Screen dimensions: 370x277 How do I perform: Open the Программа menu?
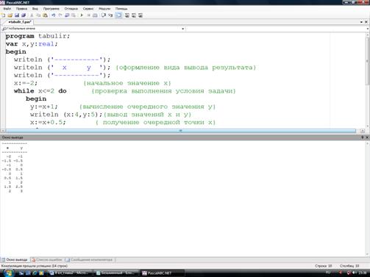tap(51, 9)
